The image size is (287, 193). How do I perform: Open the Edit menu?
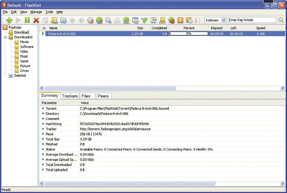pos(14,12)
